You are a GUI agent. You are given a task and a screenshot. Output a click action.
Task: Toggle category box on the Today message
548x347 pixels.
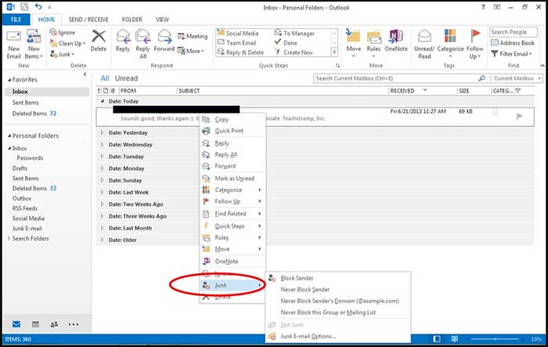(x=496, y=111)
